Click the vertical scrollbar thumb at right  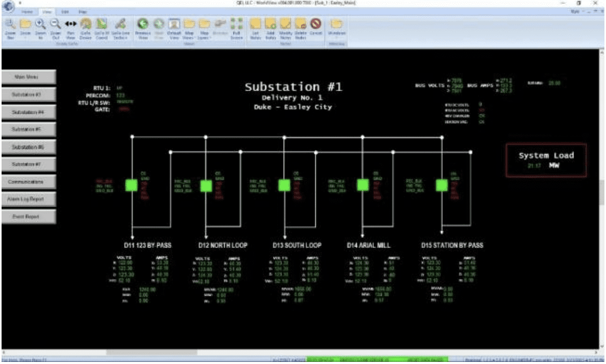(x=602, y=193)
